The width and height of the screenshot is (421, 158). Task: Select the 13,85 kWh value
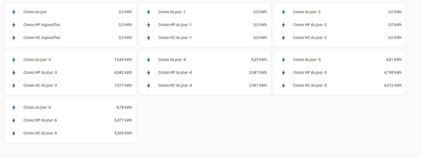[123, 60]
